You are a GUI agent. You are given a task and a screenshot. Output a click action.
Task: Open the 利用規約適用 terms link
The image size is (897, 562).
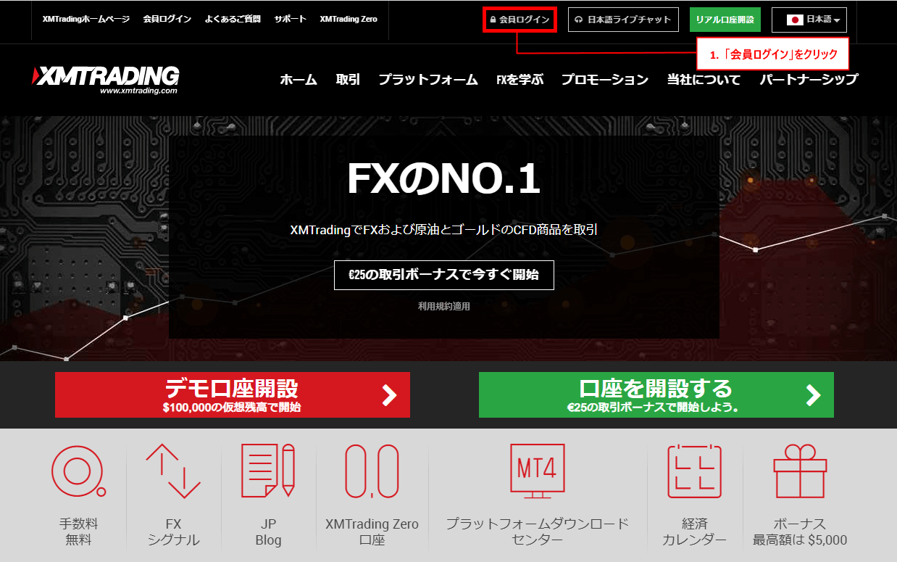(443, 306)
